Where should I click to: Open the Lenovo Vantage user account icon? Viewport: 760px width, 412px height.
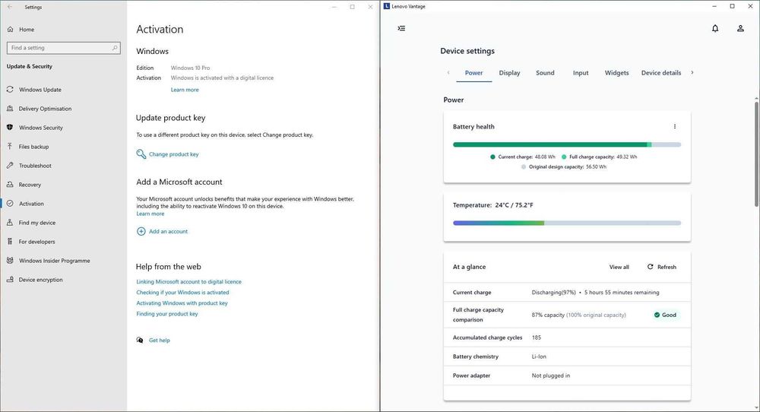click(740, 29)
